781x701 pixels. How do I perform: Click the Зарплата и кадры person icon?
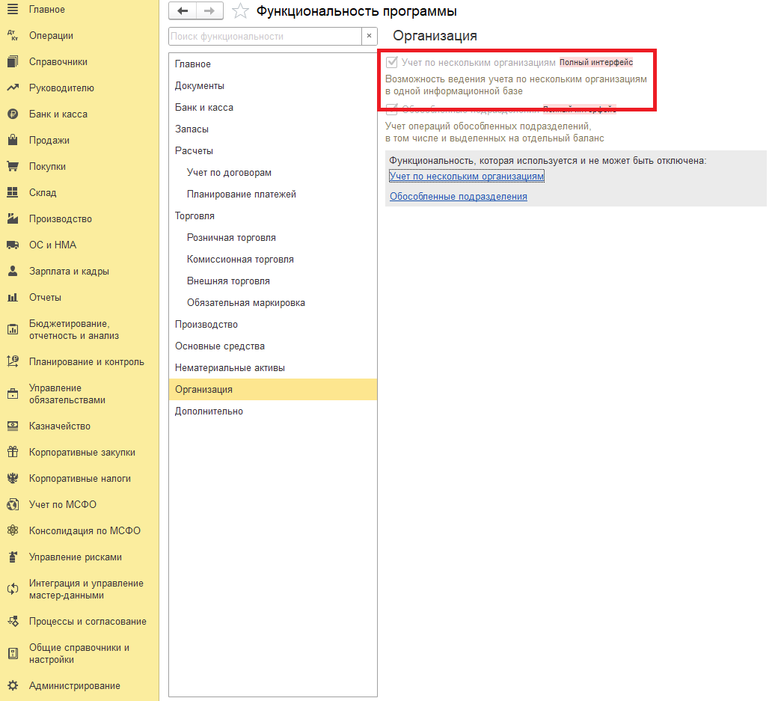click(12, 272)
